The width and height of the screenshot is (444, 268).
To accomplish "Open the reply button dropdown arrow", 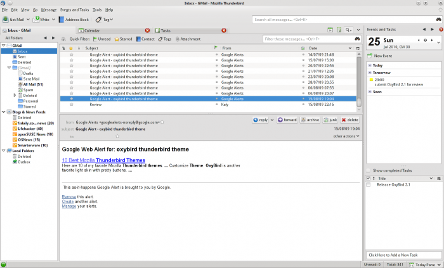I will (x=272, y=120).
